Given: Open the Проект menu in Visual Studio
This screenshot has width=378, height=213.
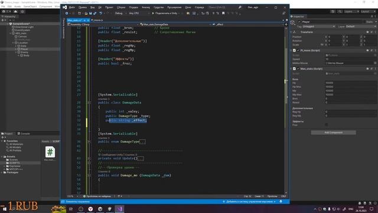Looking at the screenshot, I should coord(109,7).
